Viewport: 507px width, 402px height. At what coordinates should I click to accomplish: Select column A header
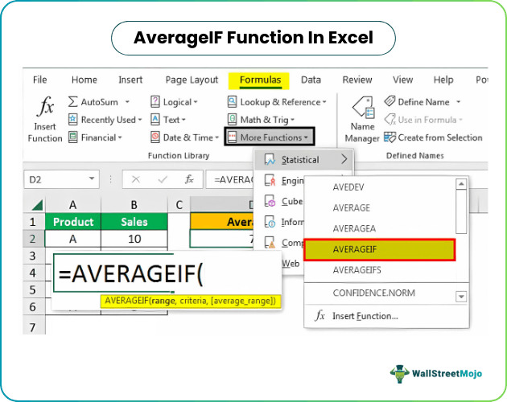pos(73,204)
